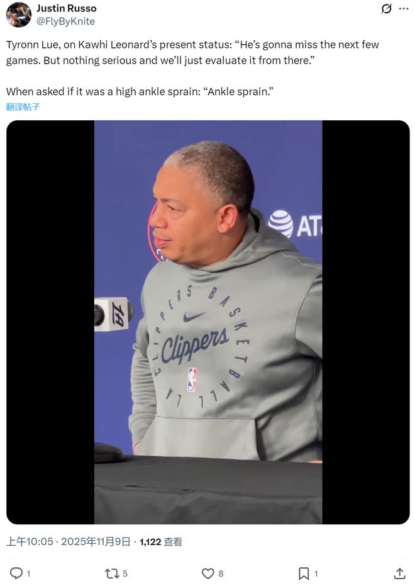
Task: Click the like count number 8
Action: coord(221,574)
